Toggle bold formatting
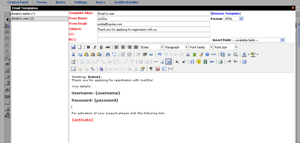300x143 pixels. (x=88, y=47)
